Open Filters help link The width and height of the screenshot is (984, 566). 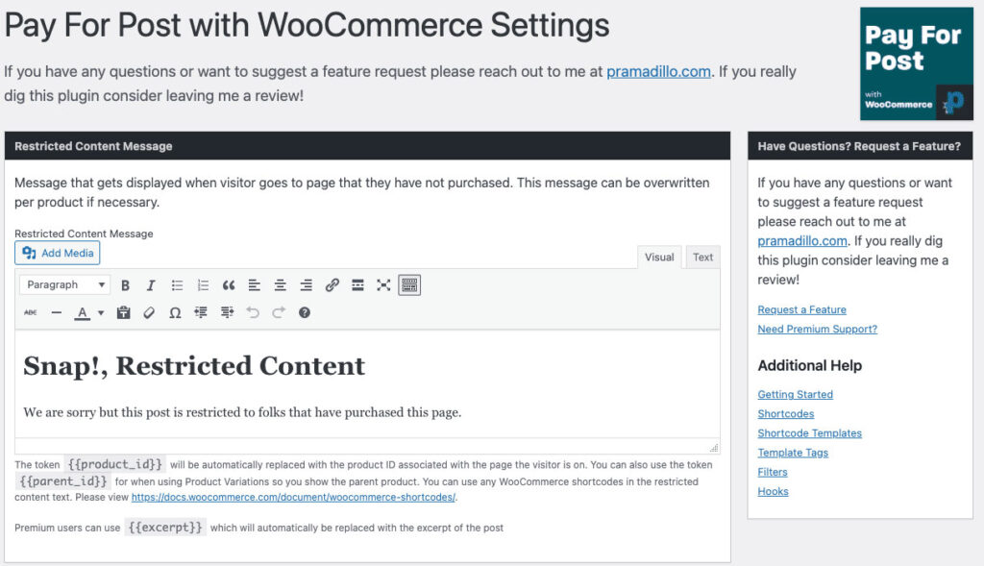click(x=772, y=472)
